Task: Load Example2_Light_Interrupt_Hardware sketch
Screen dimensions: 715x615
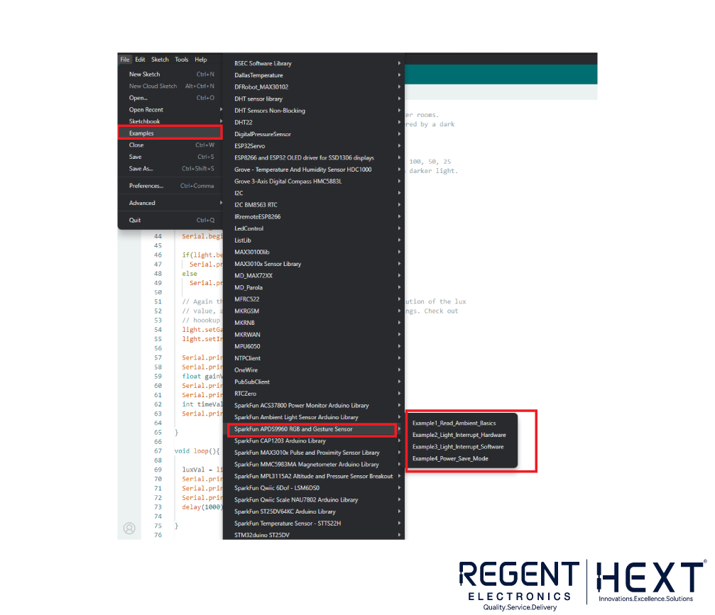Action: click(462, 435)
